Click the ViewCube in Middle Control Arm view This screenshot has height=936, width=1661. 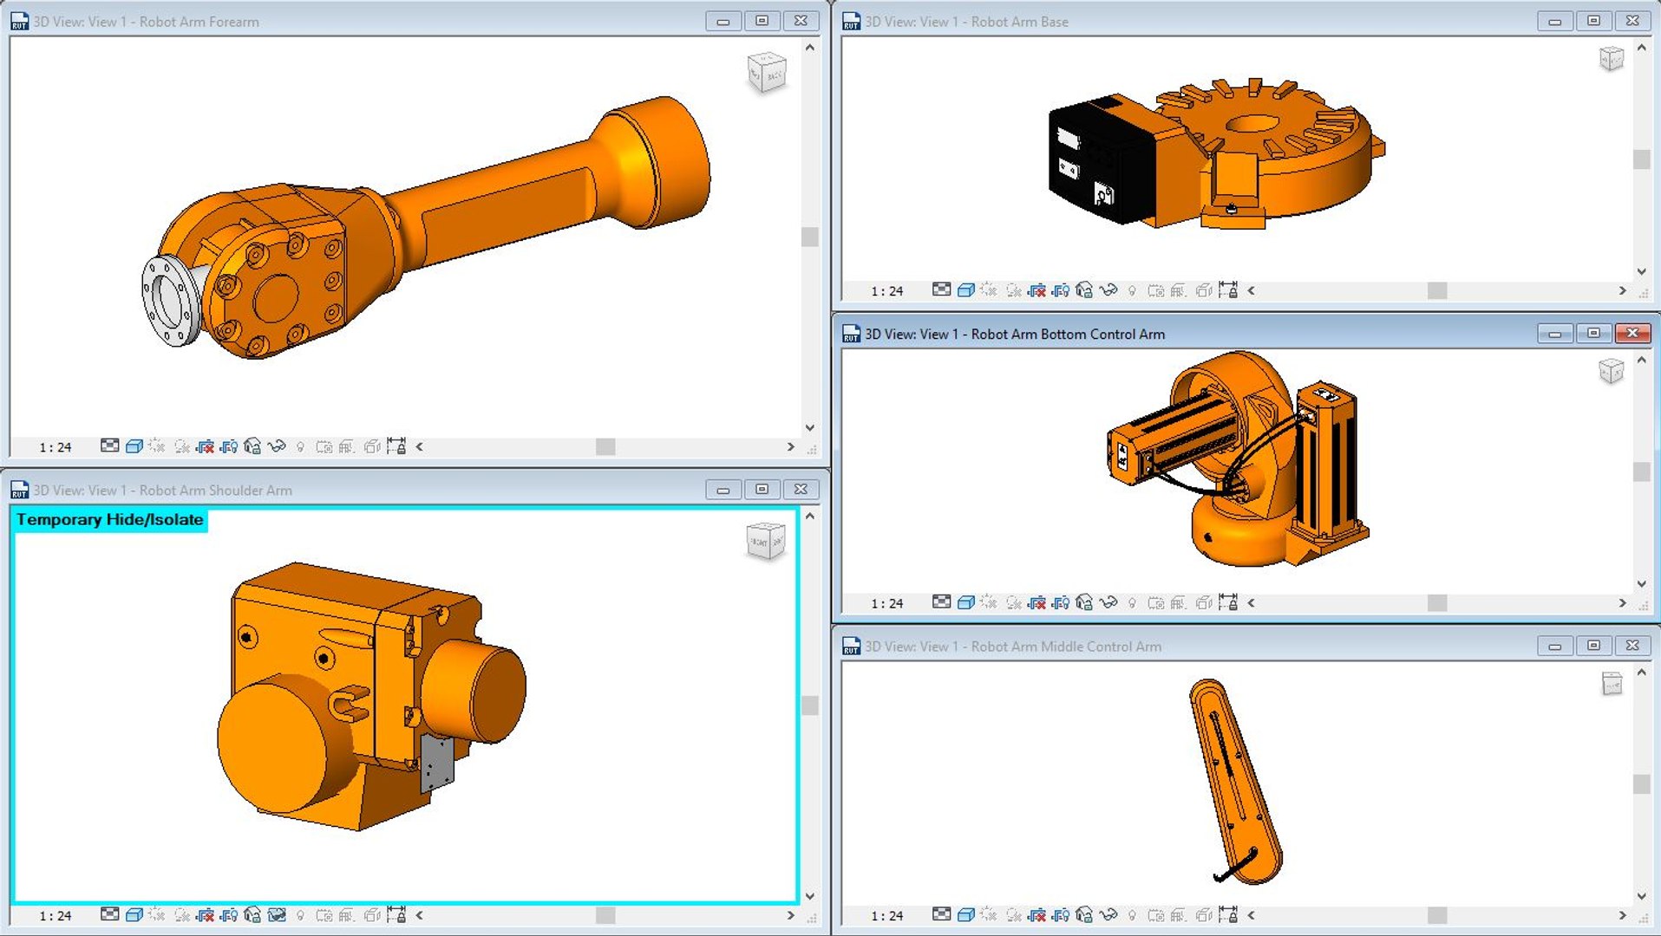click(1612, 683)
